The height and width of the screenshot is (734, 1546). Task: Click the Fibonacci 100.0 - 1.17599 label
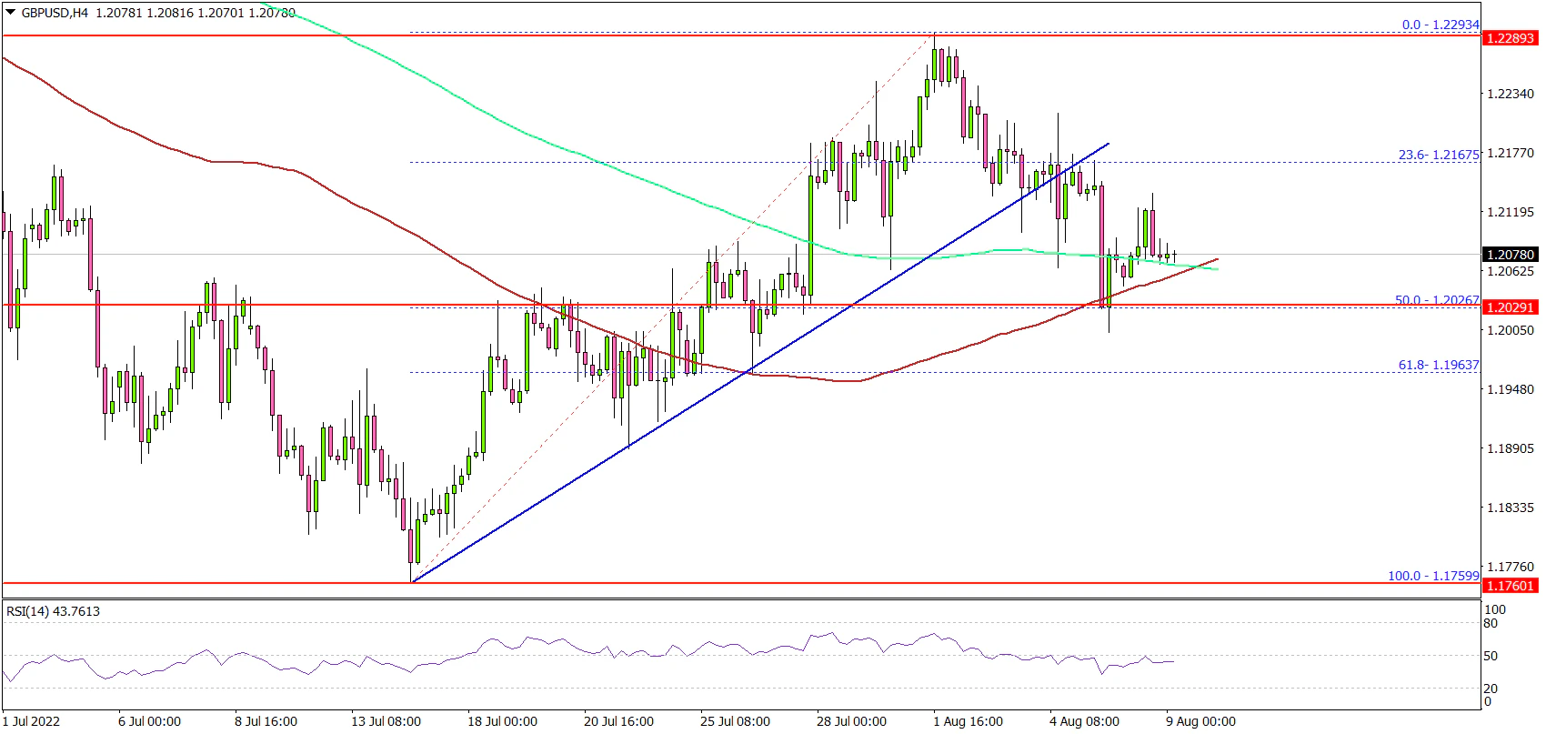click(1433, 576)
